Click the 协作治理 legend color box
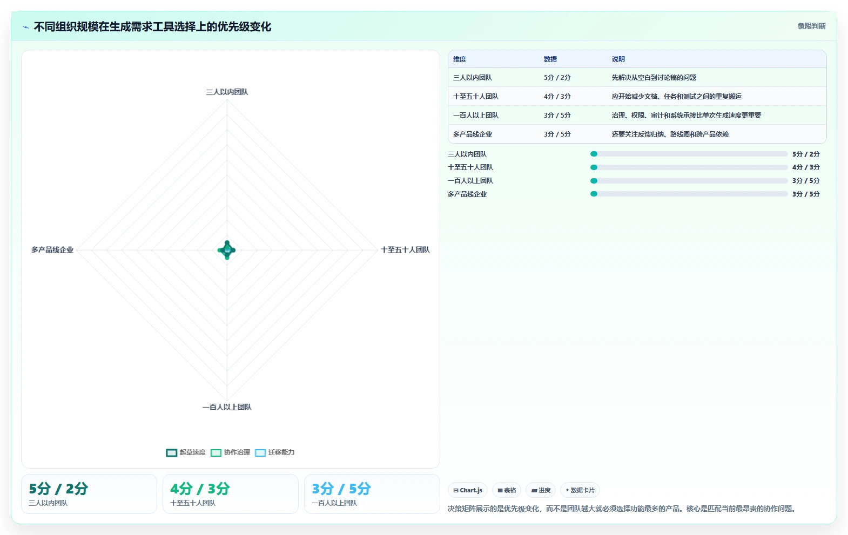 (216, 453)
